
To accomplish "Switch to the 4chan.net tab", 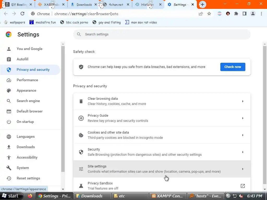I will point(116,5).
